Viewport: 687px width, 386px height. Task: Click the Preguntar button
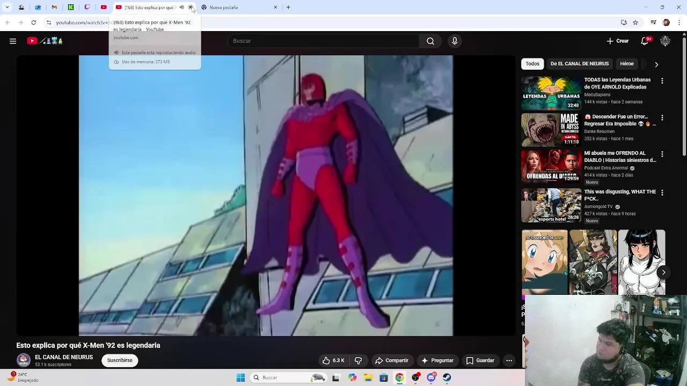pyautogui.click(x=437, y=360)
